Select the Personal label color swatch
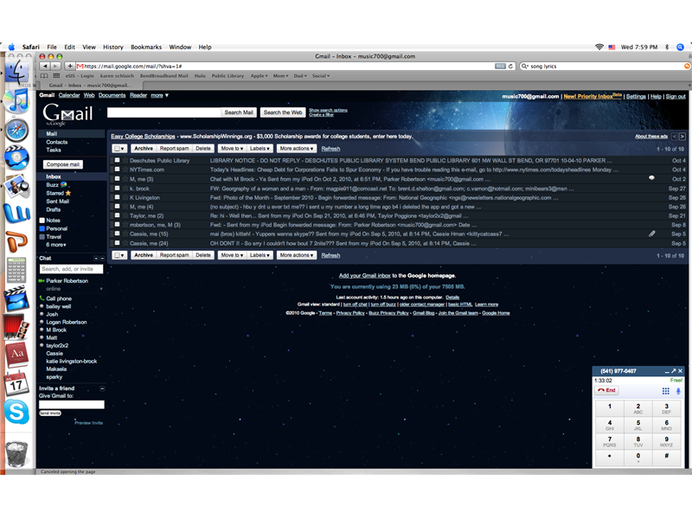This screenshot has width=692, height=519. (42, 228)
